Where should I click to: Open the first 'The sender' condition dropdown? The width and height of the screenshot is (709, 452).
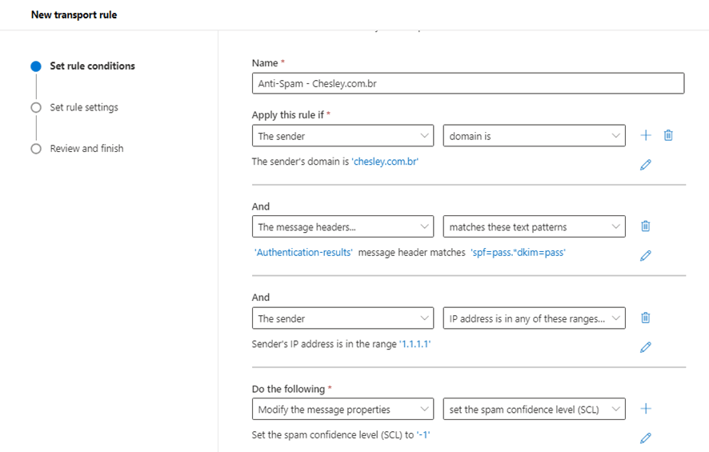tap(342, 136)
